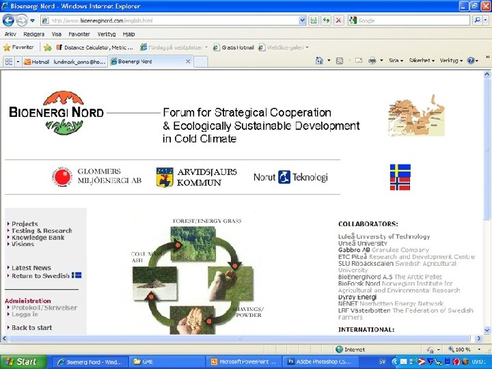Switch to Microsoft PowerPoint in taskbar
The width and height of the screenshot is (492, 369).
click(245, 361)
